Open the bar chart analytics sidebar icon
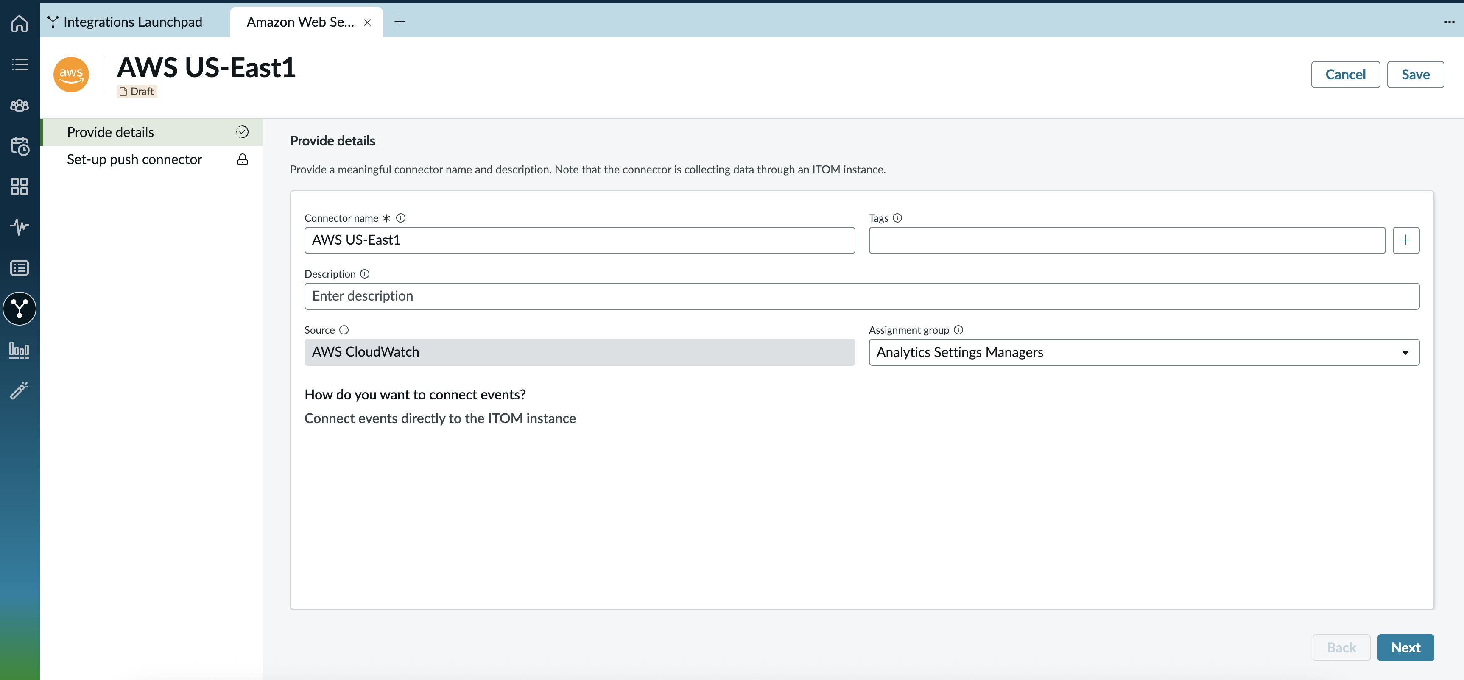The width and height of the screenshot is (1464, 680). pos(20,349)
